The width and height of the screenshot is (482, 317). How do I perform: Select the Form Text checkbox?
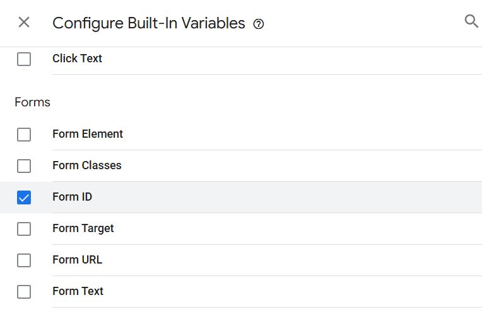coord(24,292)
